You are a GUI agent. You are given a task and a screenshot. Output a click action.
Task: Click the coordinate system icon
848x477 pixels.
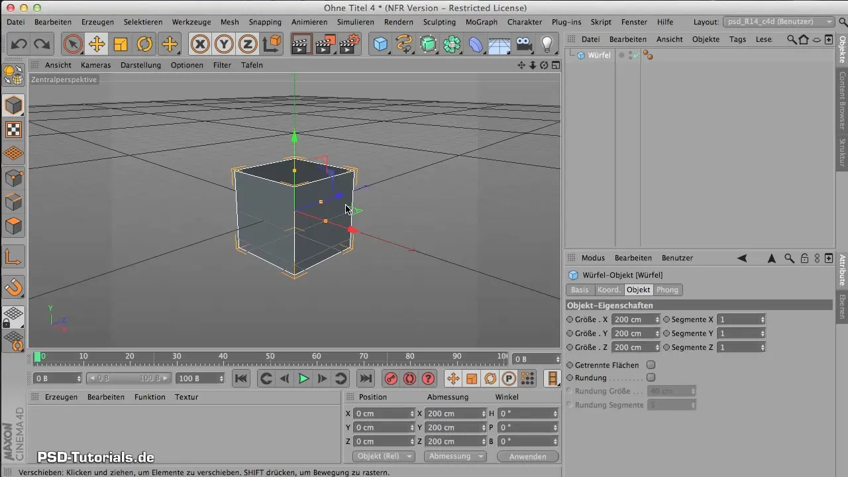[x=272, y=44]
